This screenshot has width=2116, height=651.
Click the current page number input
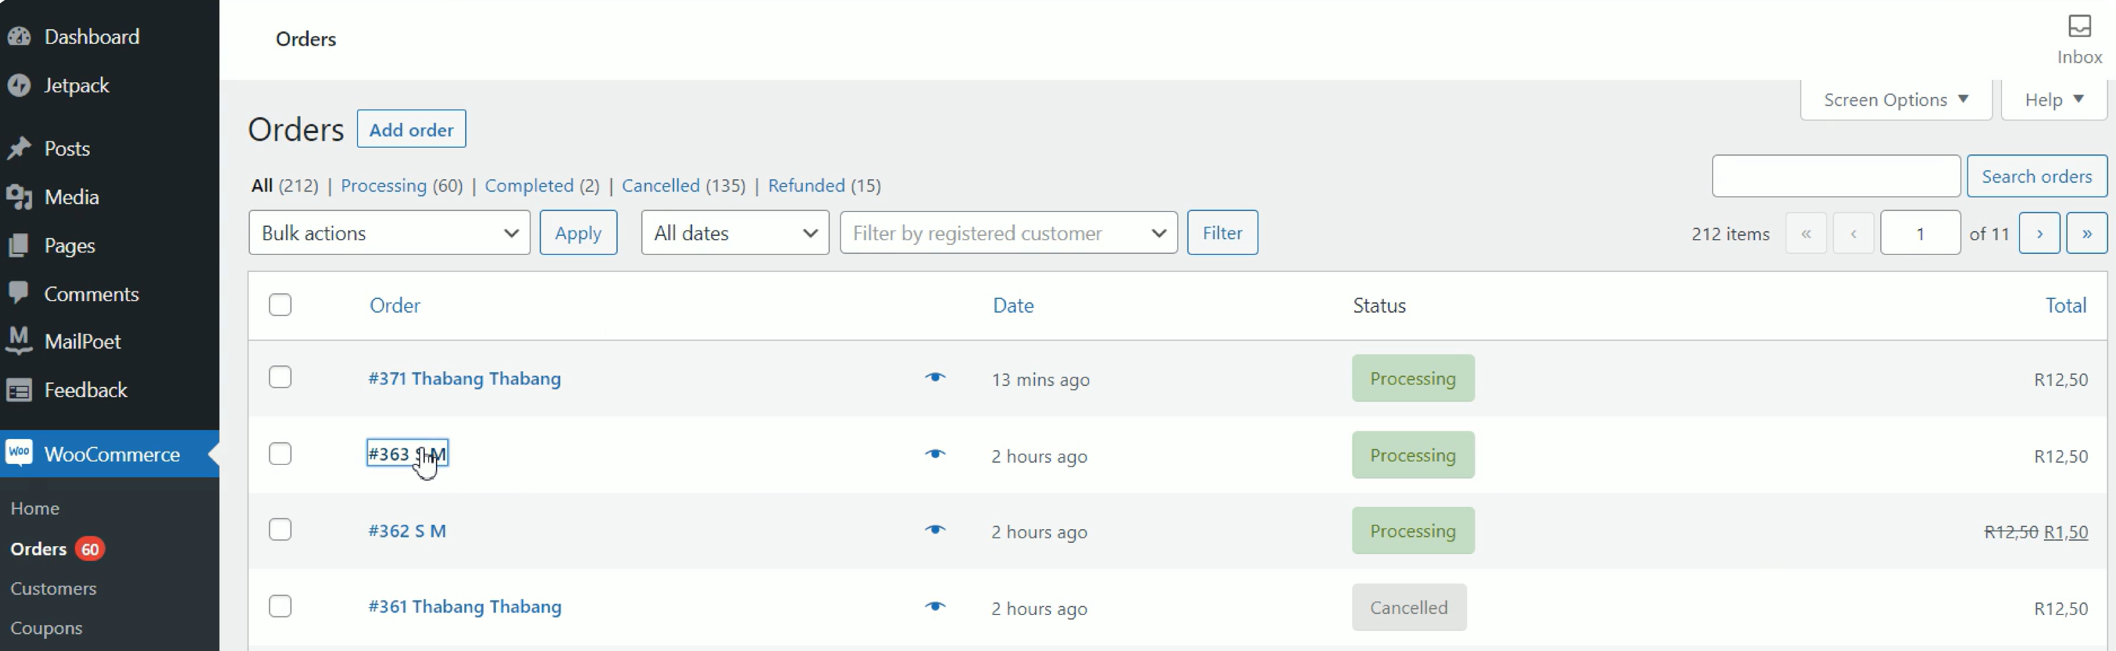pos(1920,232)
